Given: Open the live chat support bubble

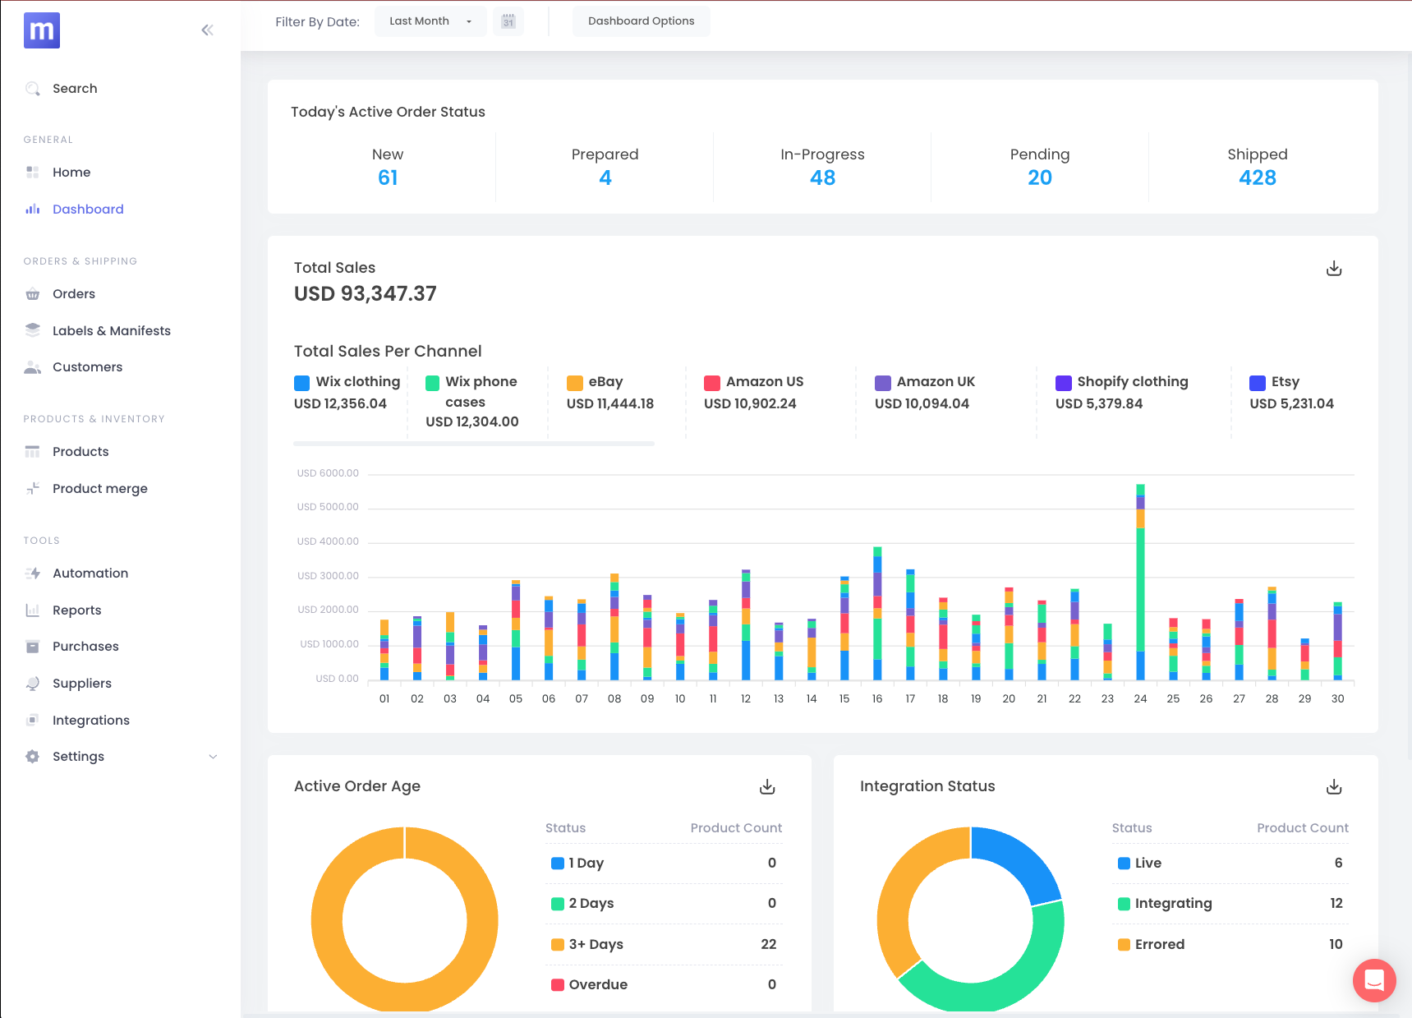Looking at the screenshot, I should [1374, 979].
